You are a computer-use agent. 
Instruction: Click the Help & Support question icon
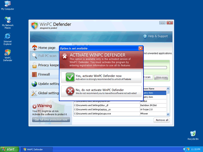(x=145, y=36)
